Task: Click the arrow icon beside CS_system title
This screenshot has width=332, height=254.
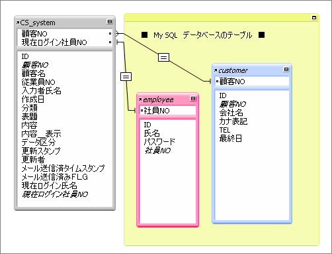Action: 18,23
